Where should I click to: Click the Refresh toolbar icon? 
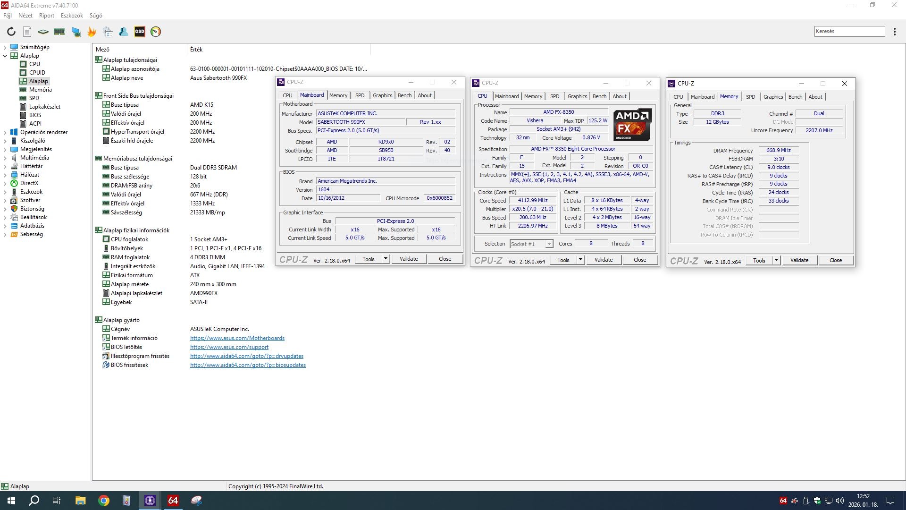[11, 32]
